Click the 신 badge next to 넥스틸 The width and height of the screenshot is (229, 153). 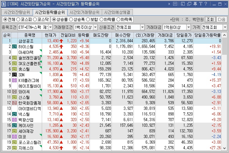14,114
